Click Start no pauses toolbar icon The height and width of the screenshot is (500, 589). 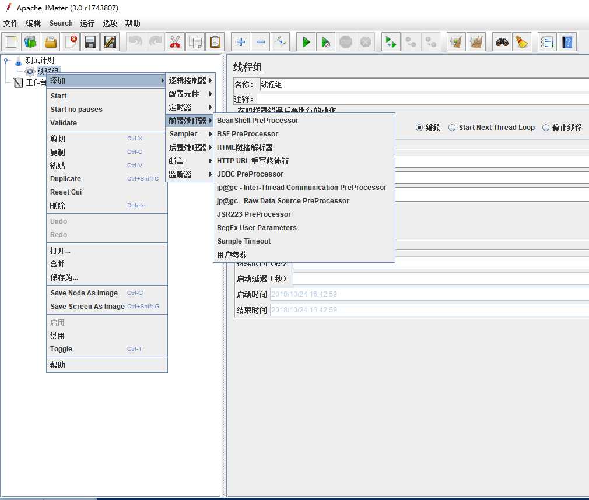click(326, 42)
